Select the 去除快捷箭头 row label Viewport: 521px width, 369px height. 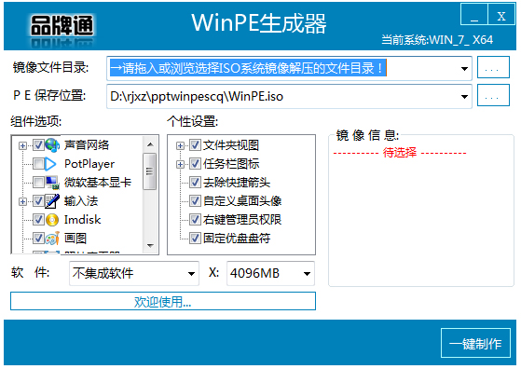click(237, 183)
